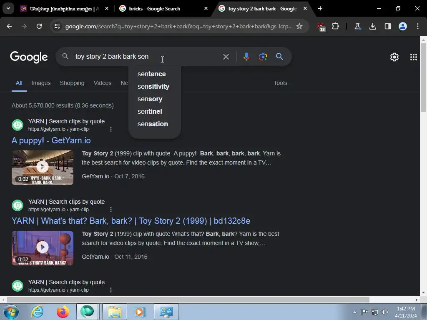
Task: Open search Tools options
Action: (x=280, y=83)
